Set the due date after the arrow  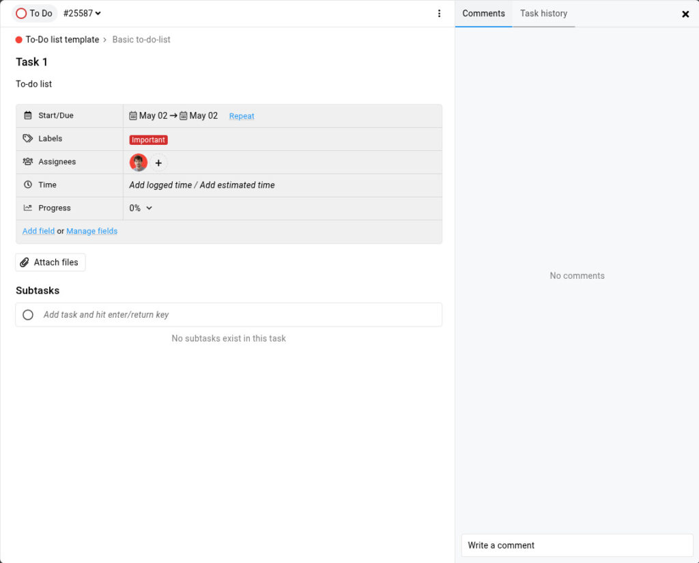click(199, 115)
